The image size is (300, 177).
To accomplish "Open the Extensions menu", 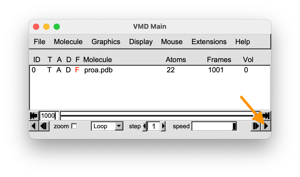I will [209, 42].
